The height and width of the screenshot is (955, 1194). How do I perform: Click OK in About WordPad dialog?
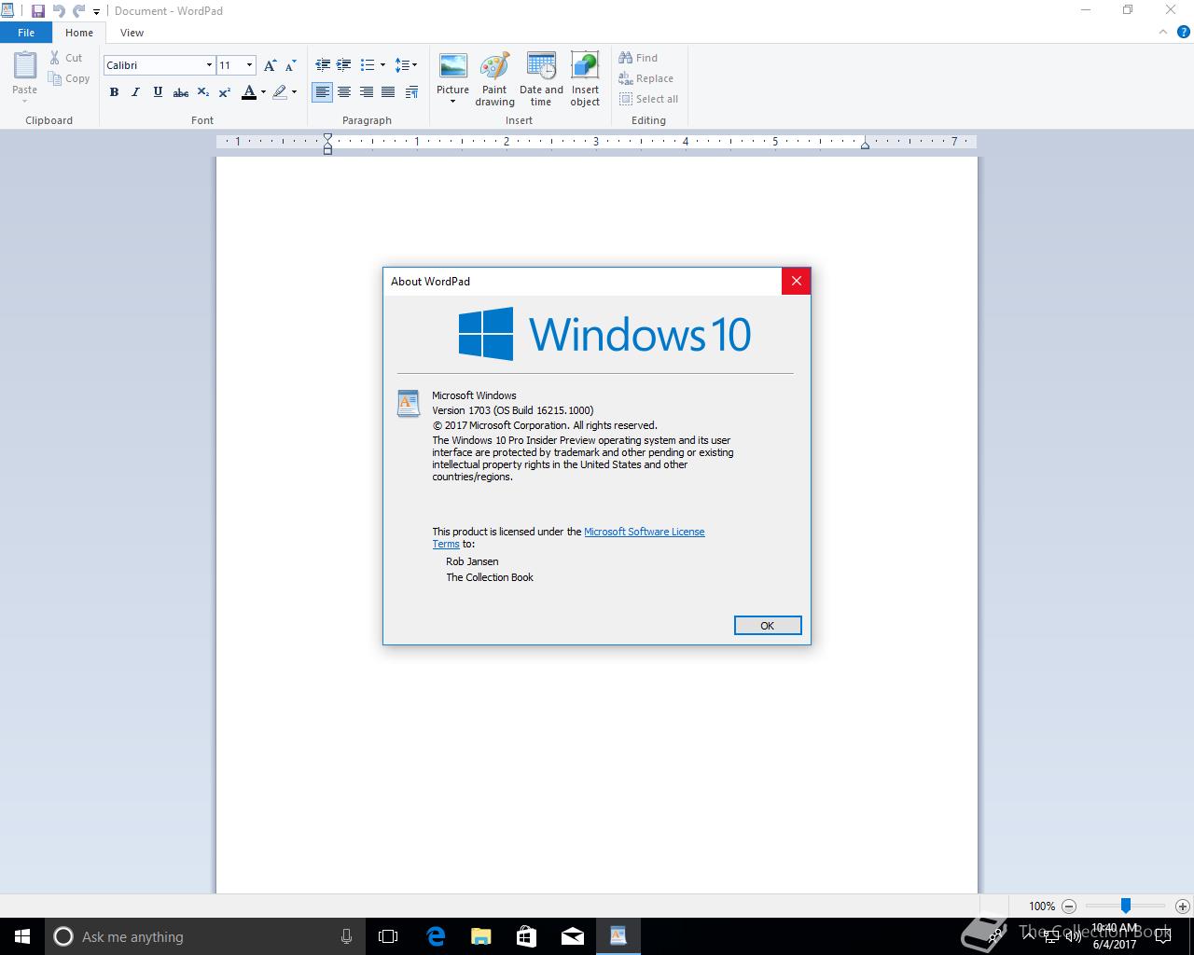pyautogui.click(x=768, y=626)
